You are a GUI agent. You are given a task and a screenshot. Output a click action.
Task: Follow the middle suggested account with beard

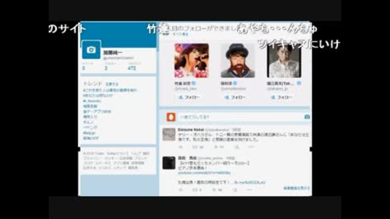tap(235, 97)
